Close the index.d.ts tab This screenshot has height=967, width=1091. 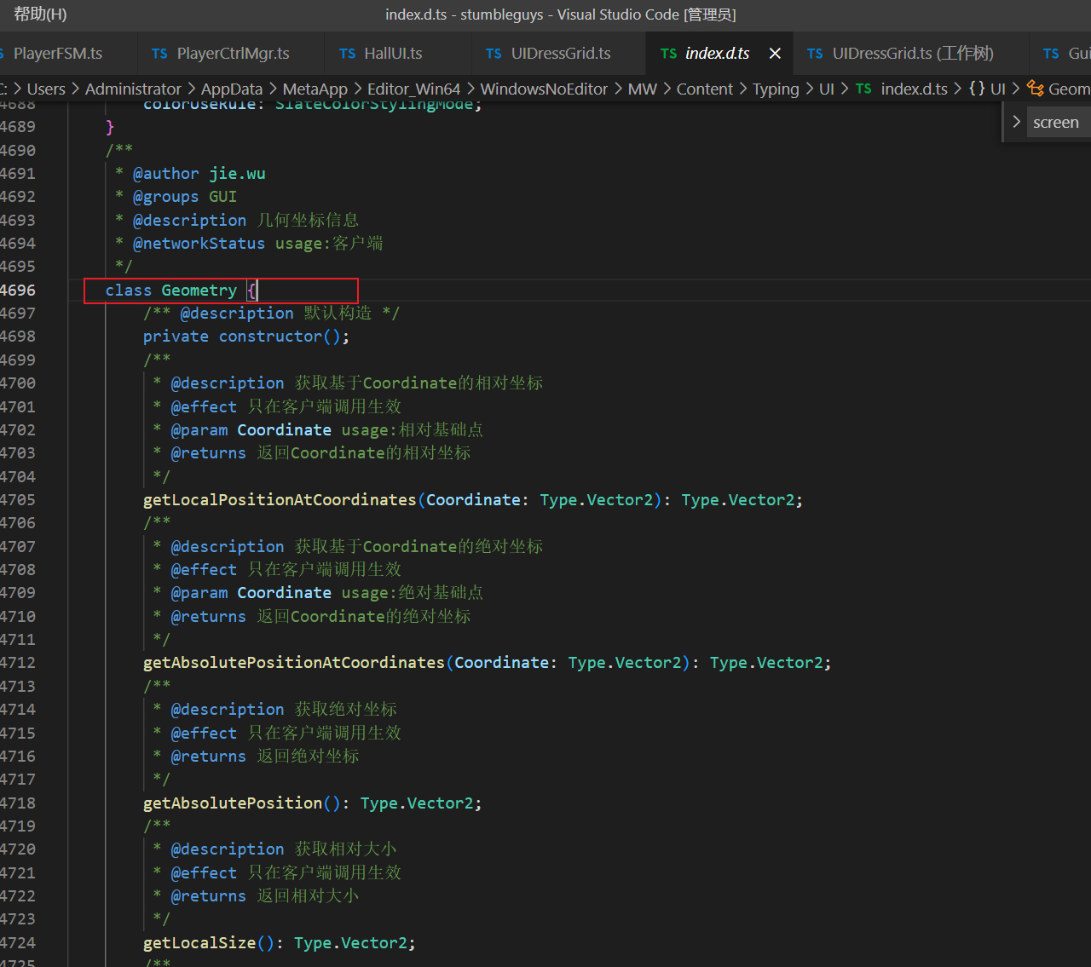pos(775,54)
